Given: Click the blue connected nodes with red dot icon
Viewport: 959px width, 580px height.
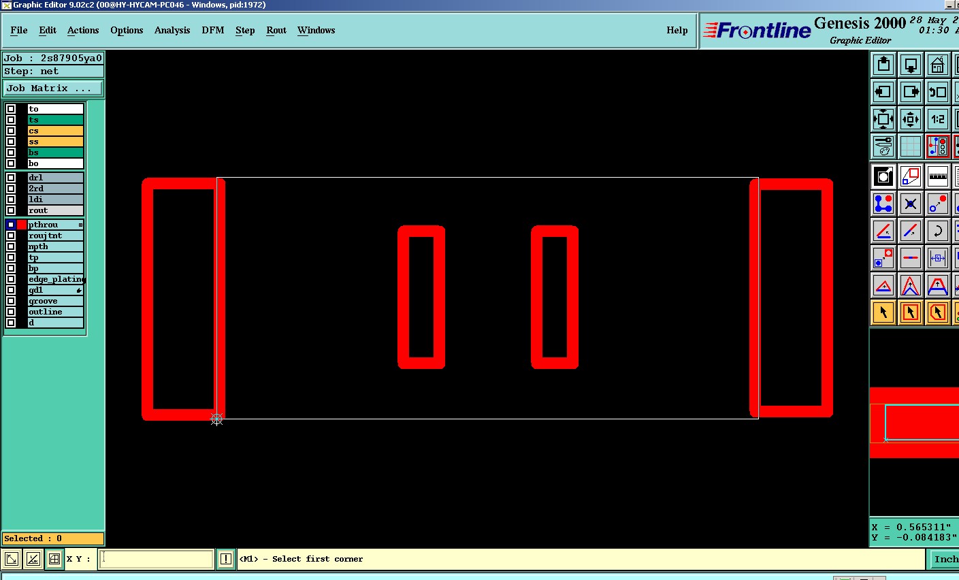Looking at the screenshot, I should coord(883,204).
